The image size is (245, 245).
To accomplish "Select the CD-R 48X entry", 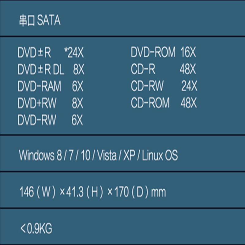I will (163, 69).
